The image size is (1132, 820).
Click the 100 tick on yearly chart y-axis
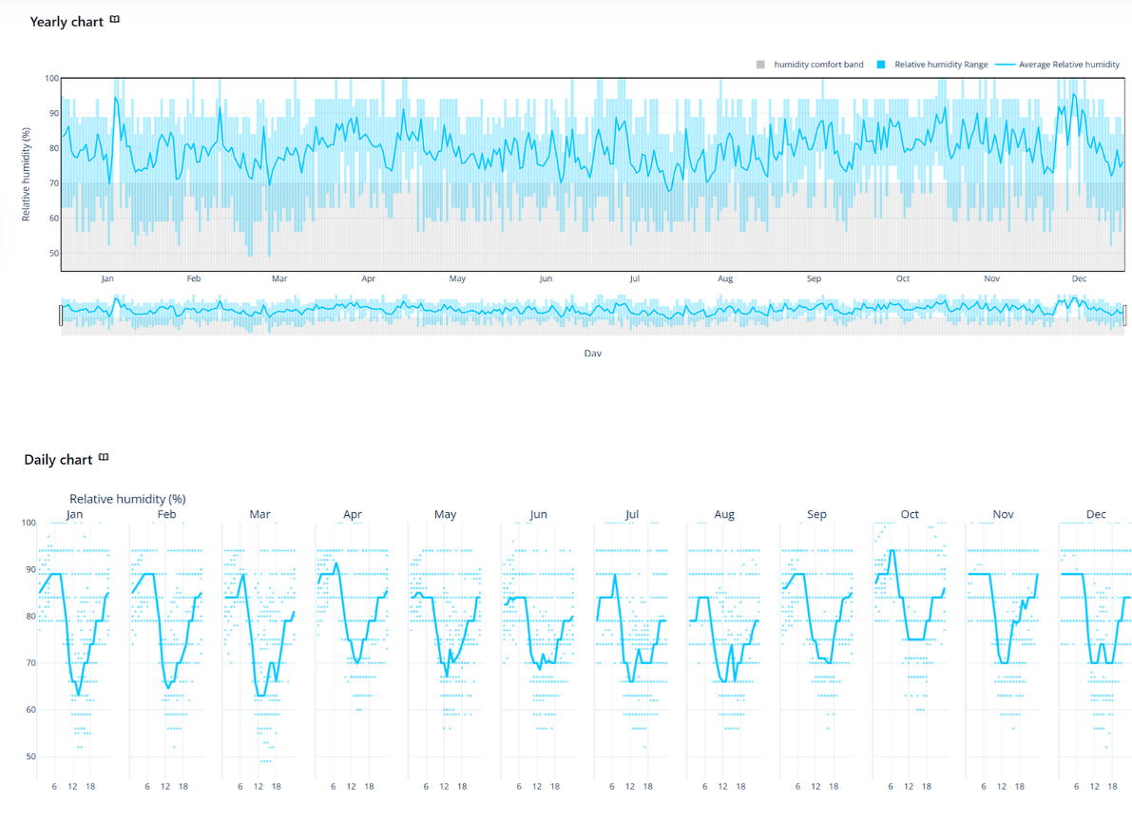click(51, 78)
